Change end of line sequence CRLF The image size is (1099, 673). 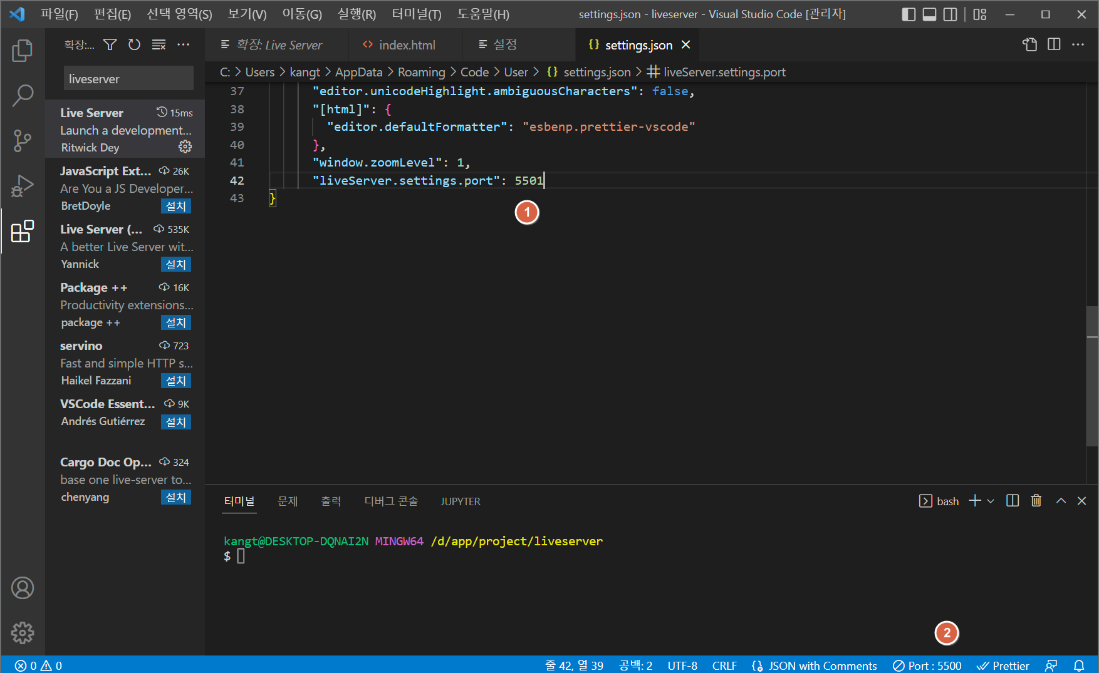(724, 665)
